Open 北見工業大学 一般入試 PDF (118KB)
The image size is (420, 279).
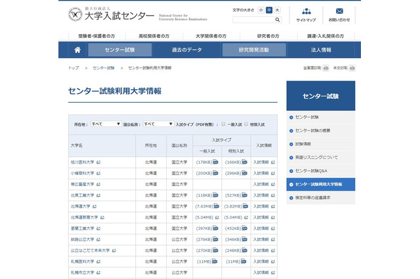207,195
